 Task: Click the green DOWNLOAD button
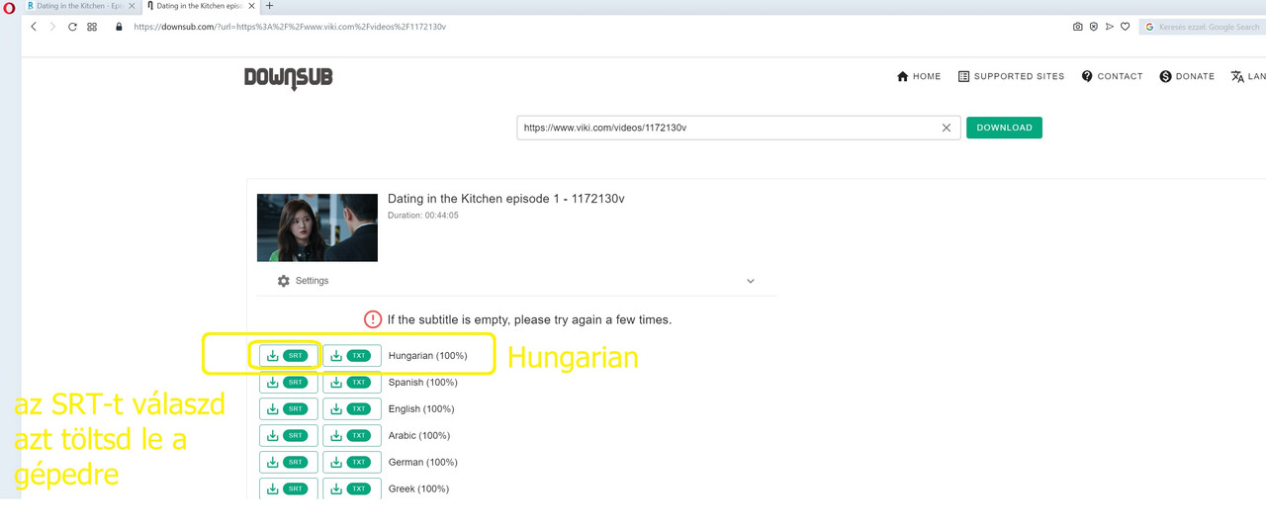pos(1004,128)
